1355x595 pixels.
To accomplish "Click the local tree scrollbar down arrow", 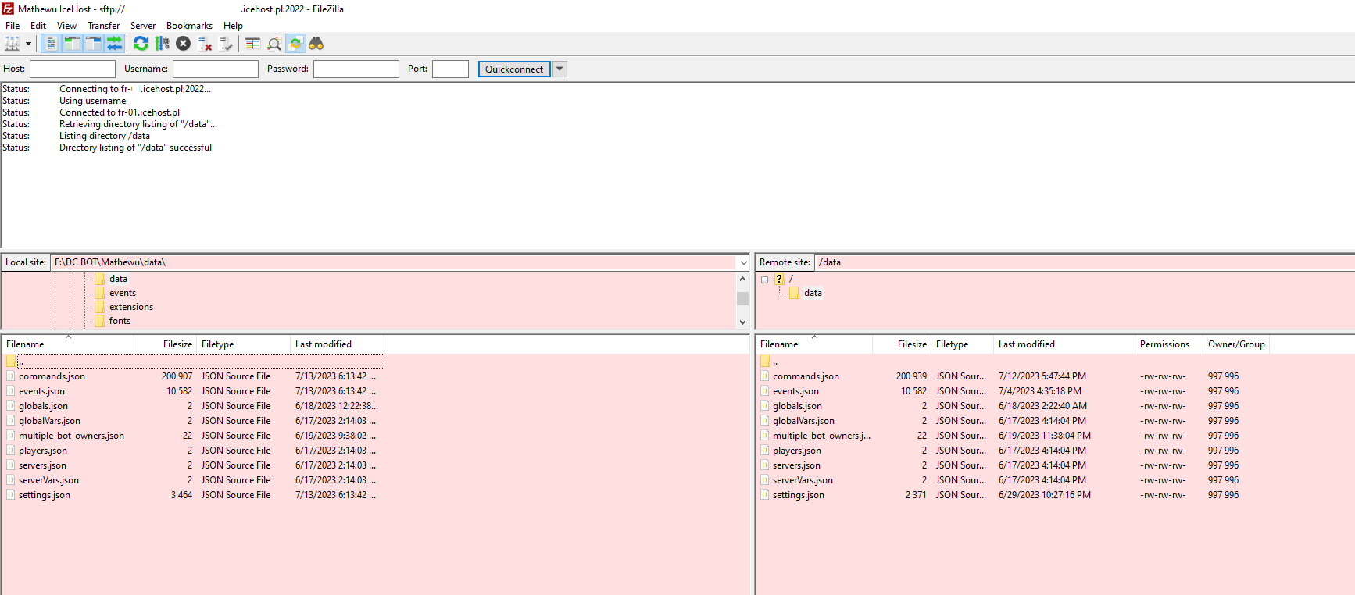I will tap(742, 322).
